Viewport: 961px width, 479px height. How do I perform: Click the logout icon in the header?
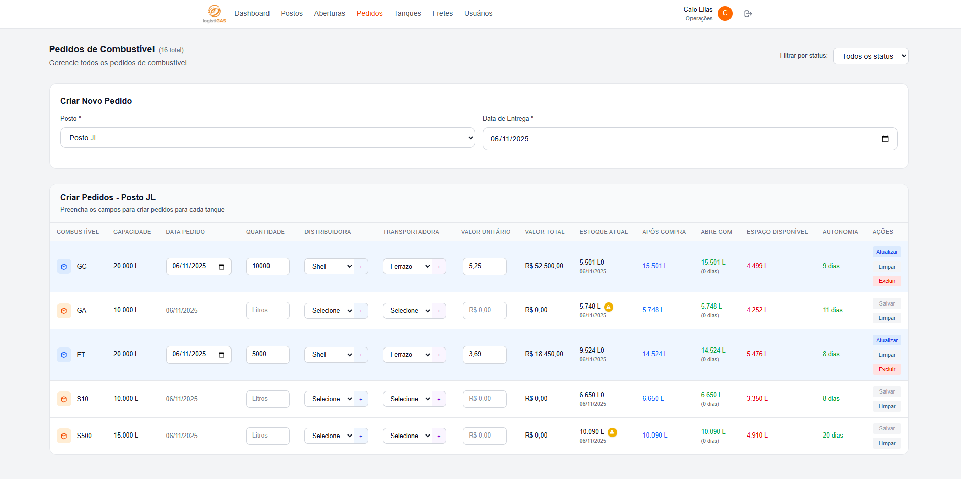[x=748, y=14]
